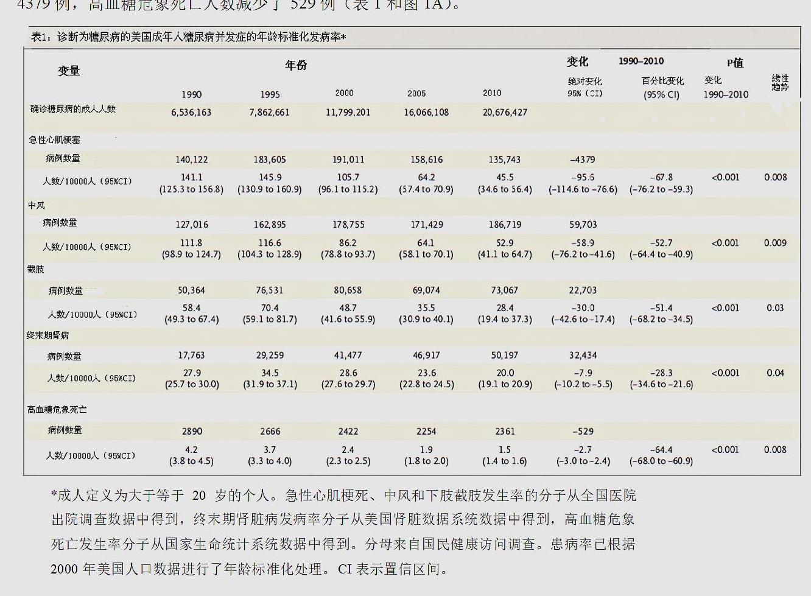Click the −51.4 percent change value
The image size is (811, 596).
point(661,308)
